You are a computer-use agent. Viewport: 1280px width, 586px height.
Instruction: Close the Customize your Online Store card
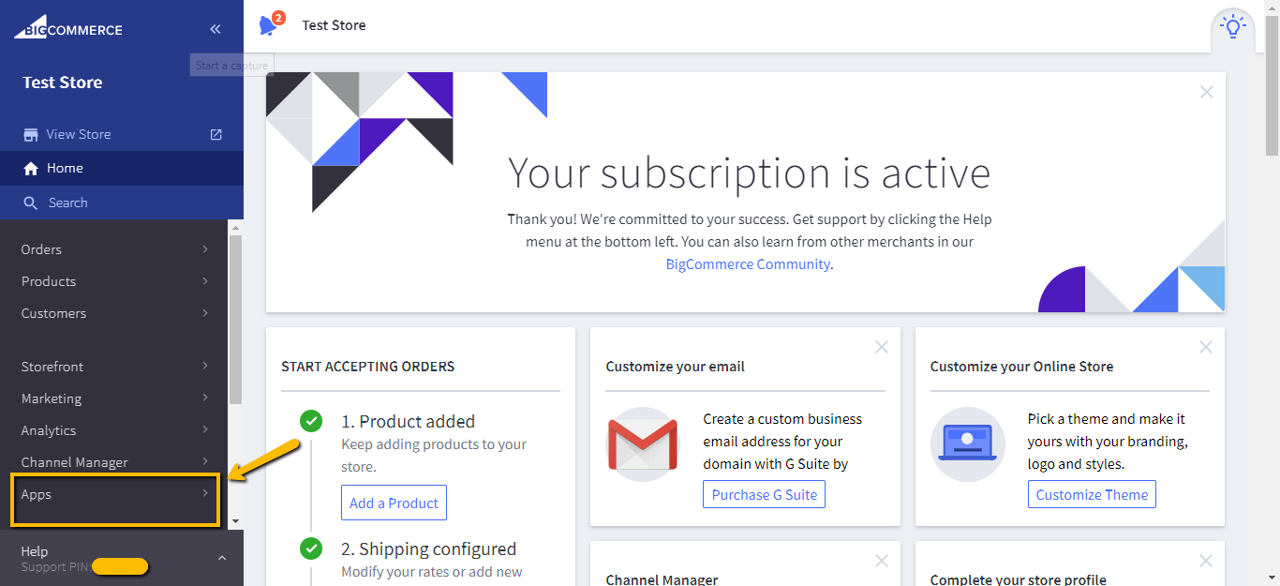(x=1206, y=347)
